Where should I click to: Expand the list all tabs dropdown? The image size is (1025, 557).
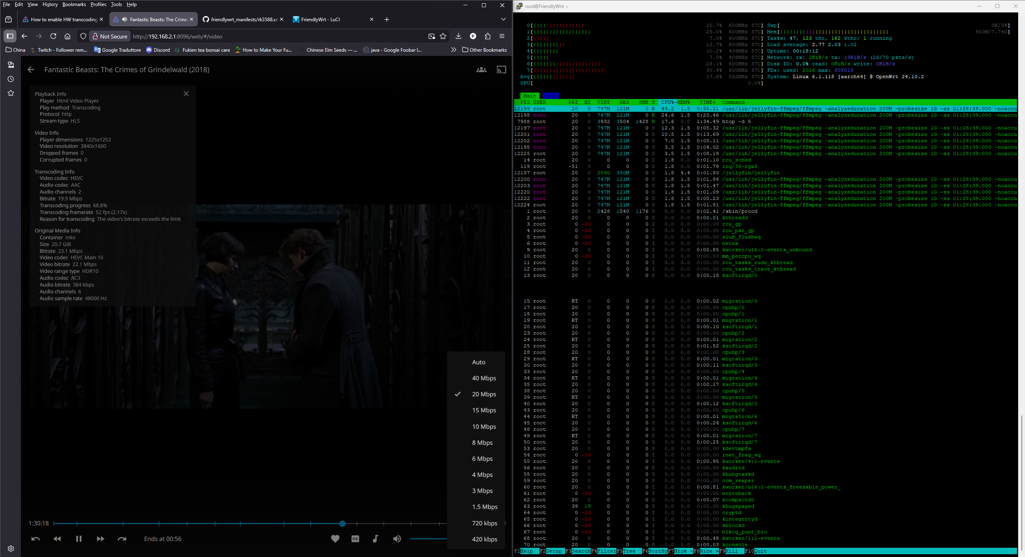click(503, 19)
